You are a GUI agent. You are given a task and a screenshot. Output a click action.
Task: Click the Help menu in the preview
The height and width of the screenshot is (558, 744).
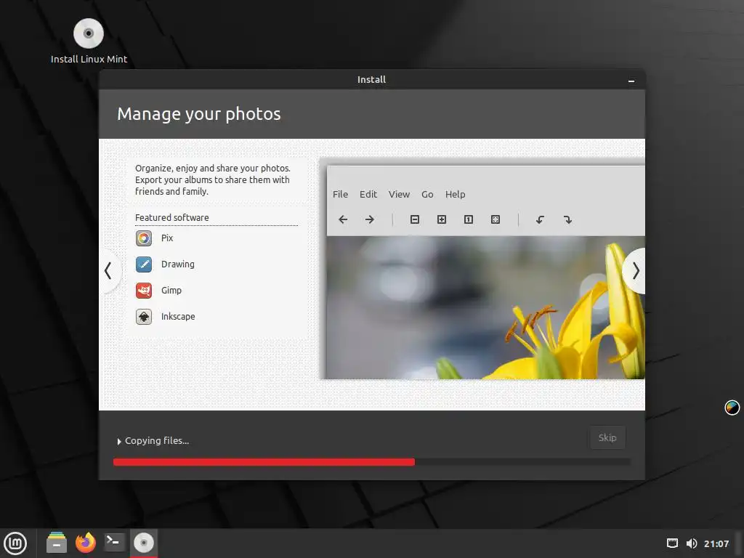455,194
